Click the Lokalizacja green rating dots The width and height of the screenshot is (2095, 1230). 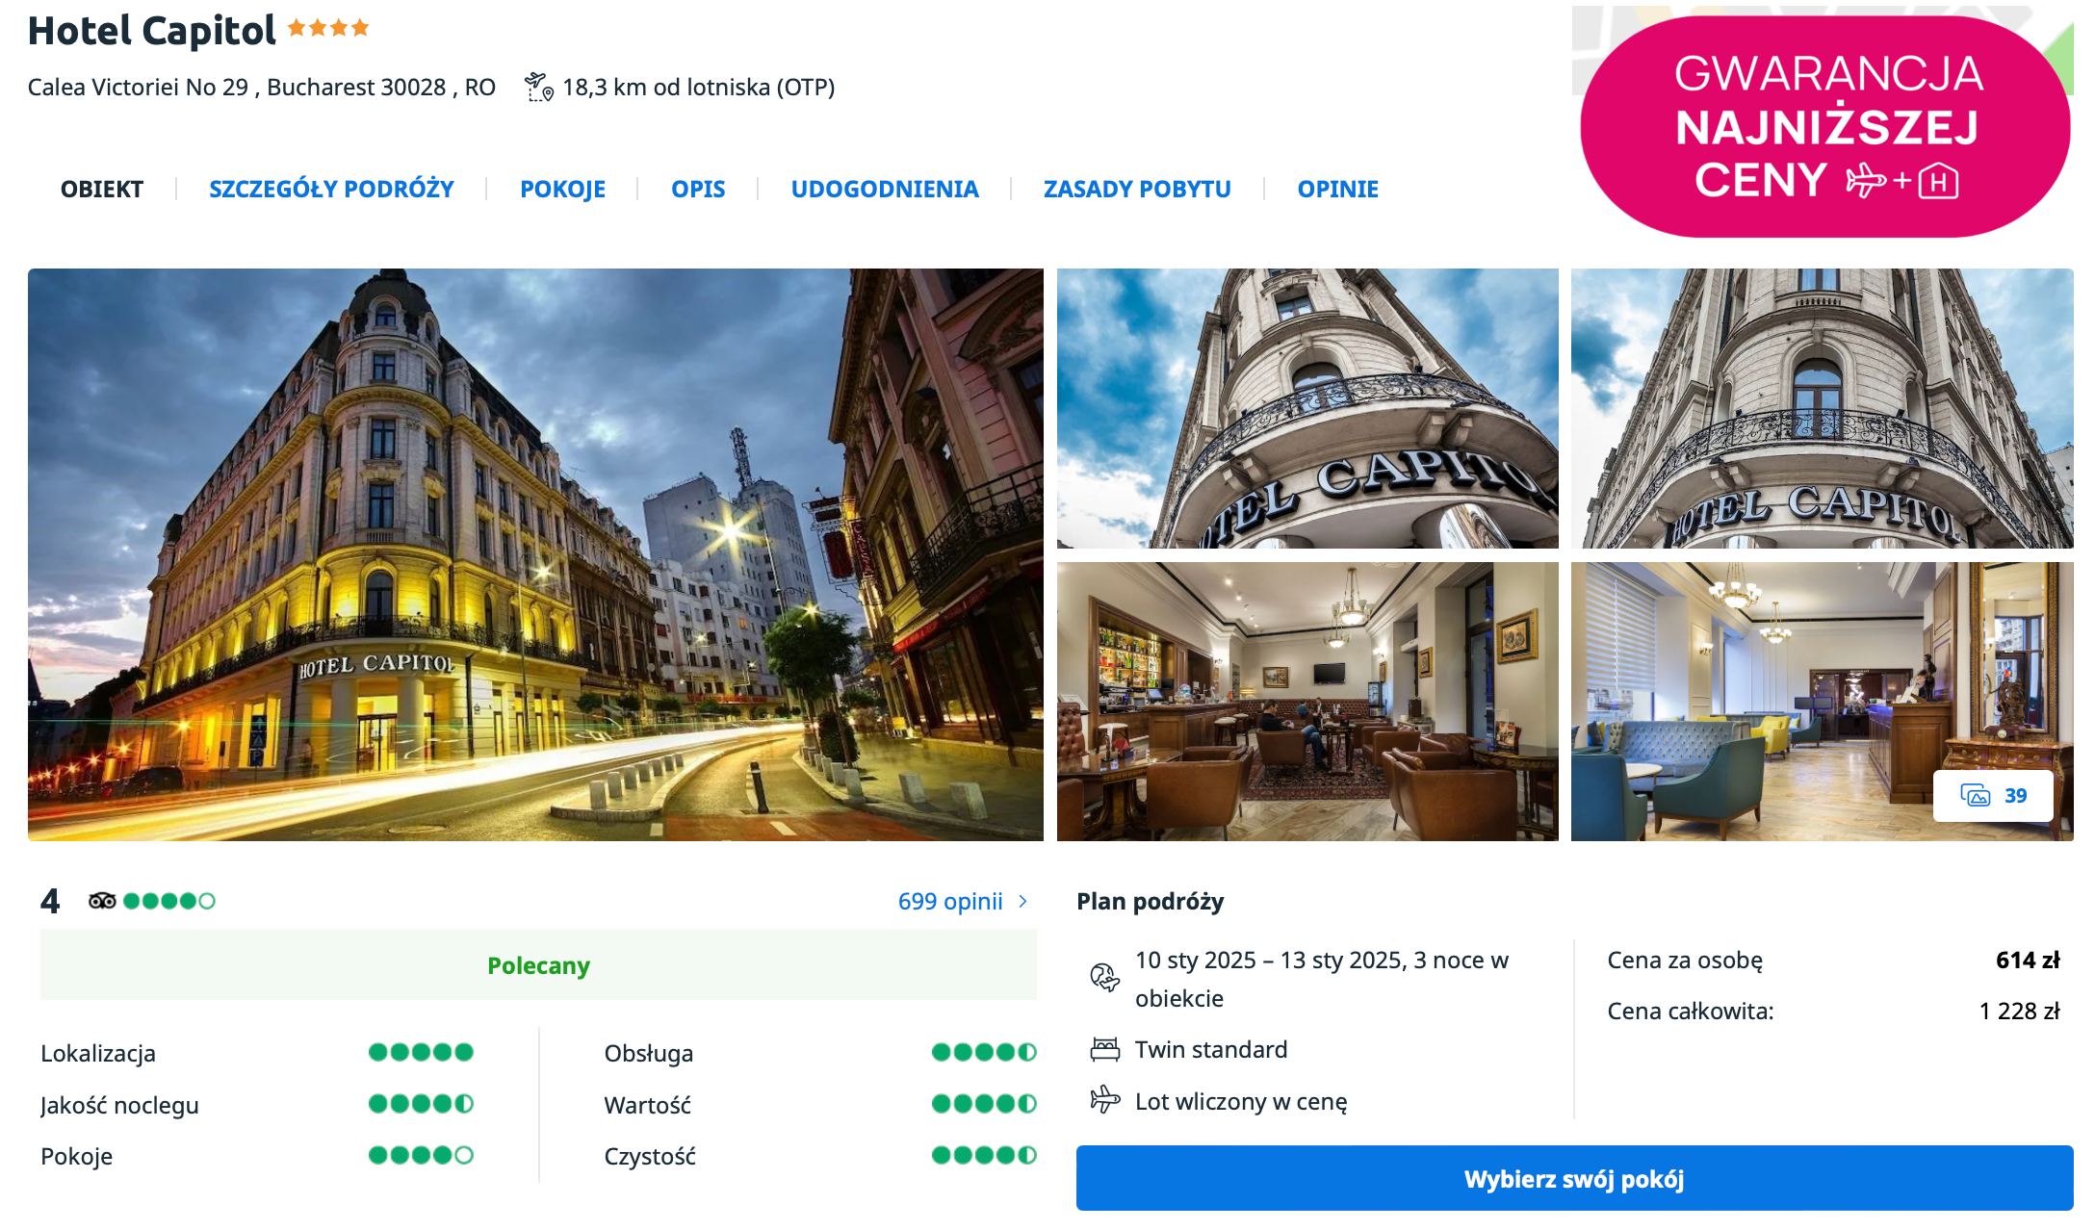click(x=421, y=1052)
